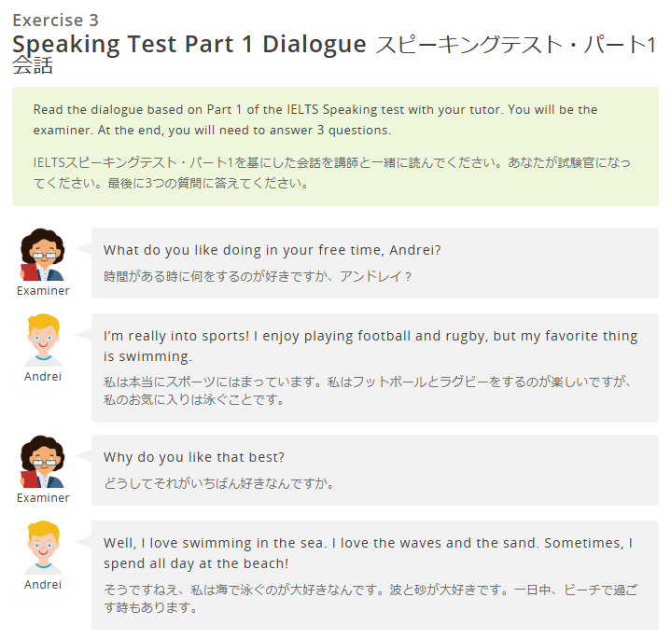The width and height of the screenshot is (671, 639).
Task: Click the second Andrei avatar icon
Action: pyautogui.click(x=43, y=548)
